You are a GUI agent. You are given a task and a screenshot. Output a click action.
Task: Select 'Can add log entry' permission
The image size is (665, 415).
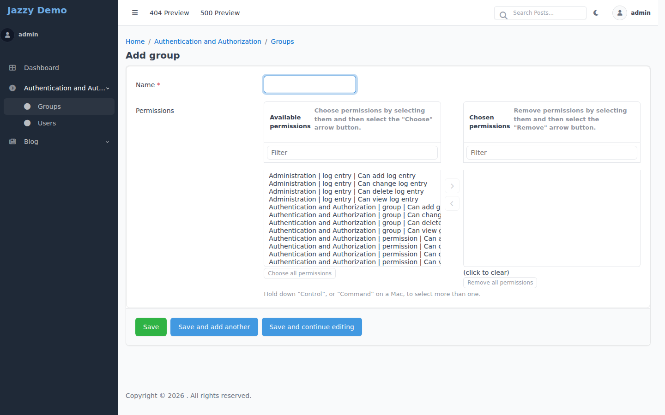pos(352,176)
